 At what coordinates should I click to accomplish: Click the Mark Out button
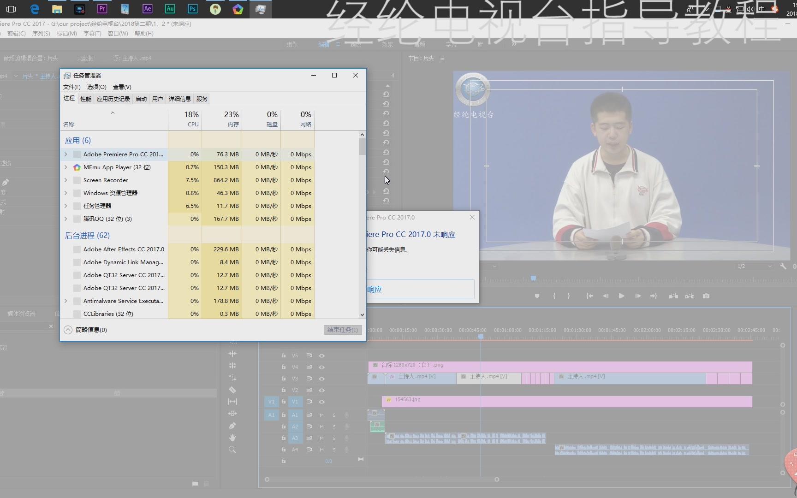(569, 296)
